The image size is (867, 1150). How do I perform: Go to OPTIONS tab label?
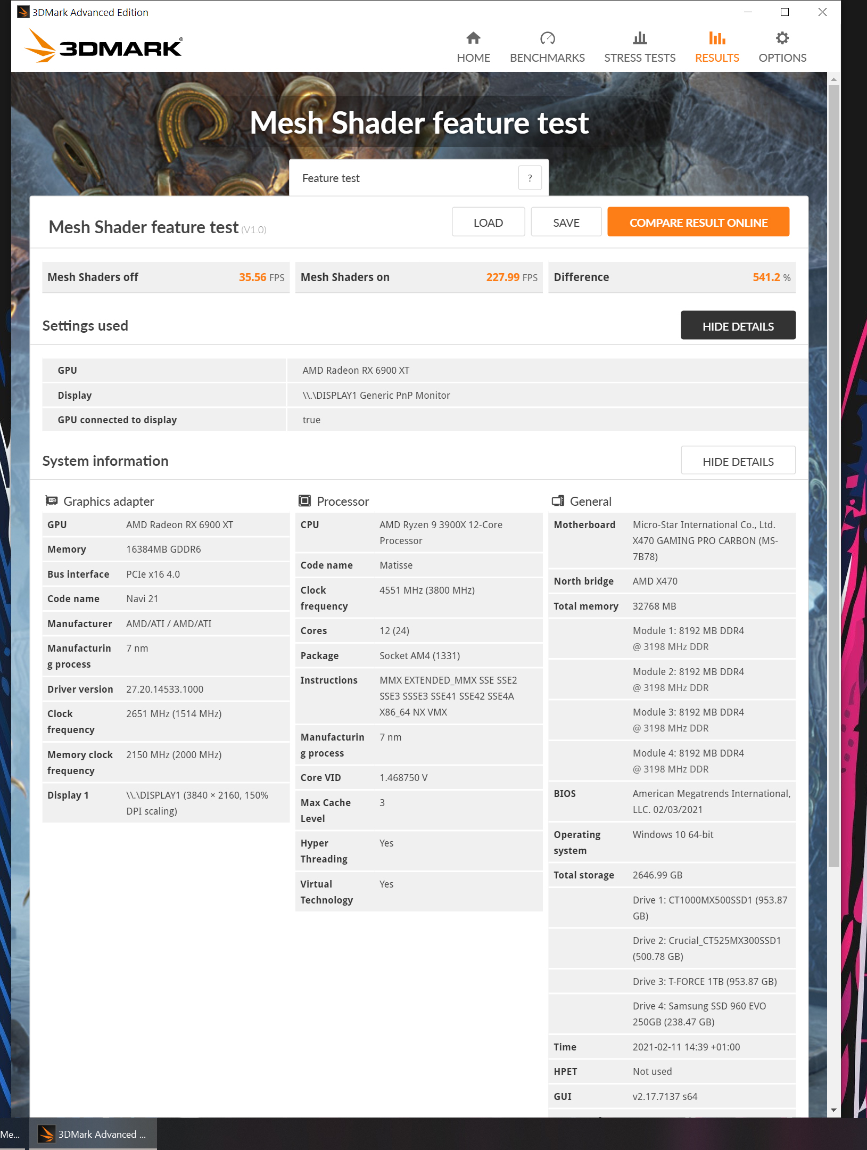tap(782, 57)
